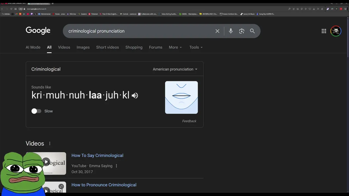The width and height of the screenshot is (349, 196).
Task: Open the Videos section three-dot options
Action: point(50,143)
